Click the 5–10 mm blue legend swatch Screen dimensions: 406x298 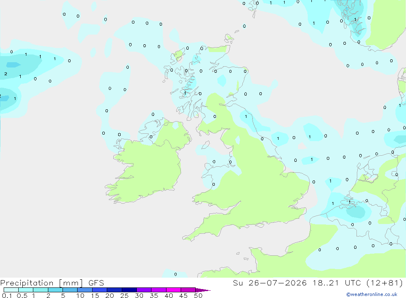tap(70, 290)
